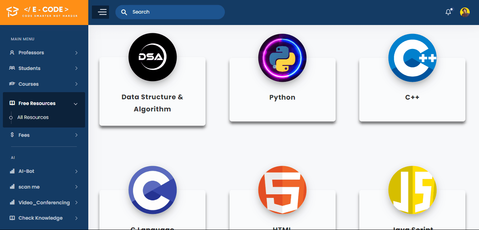Select the Free Resources menu item

pos(44,103)
